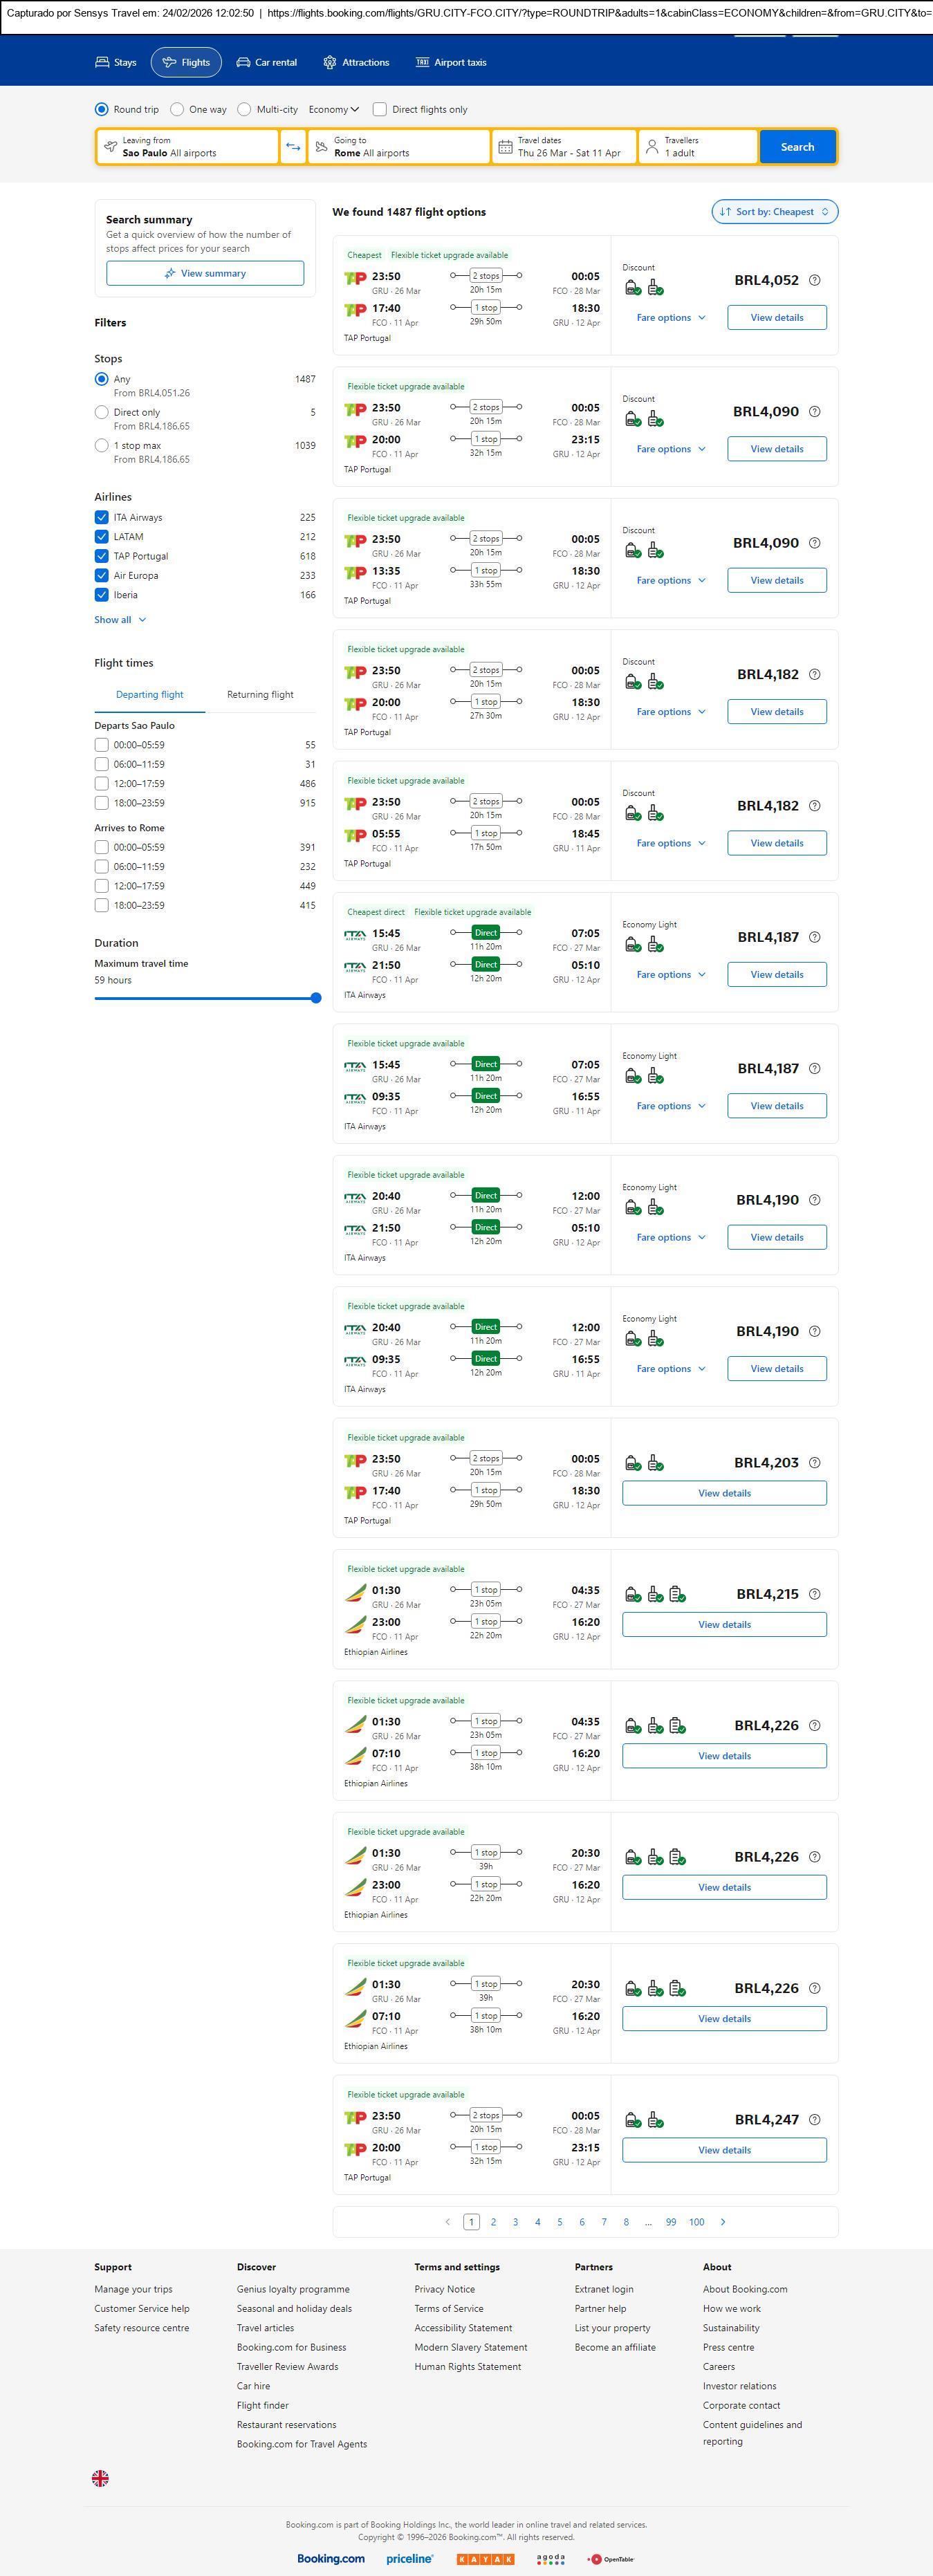The height and width of the screenshot is (2576, 933).
Task: Expand Show all airlines list
Action: [120, 620]
